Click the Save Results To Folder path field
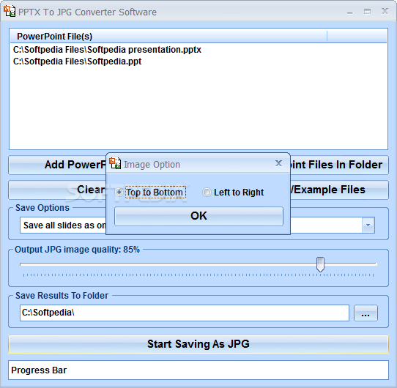397x388 pixels. click(185, 313)
